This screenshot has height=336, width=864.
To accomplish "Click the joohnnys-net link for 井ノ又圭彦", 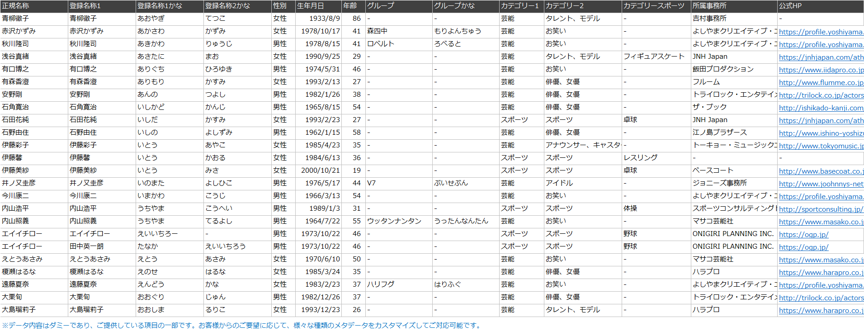I will tap(821, 184).
